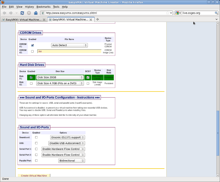Open the Help menu
Screen dimensions: 220x182
(x=65, y=7)
